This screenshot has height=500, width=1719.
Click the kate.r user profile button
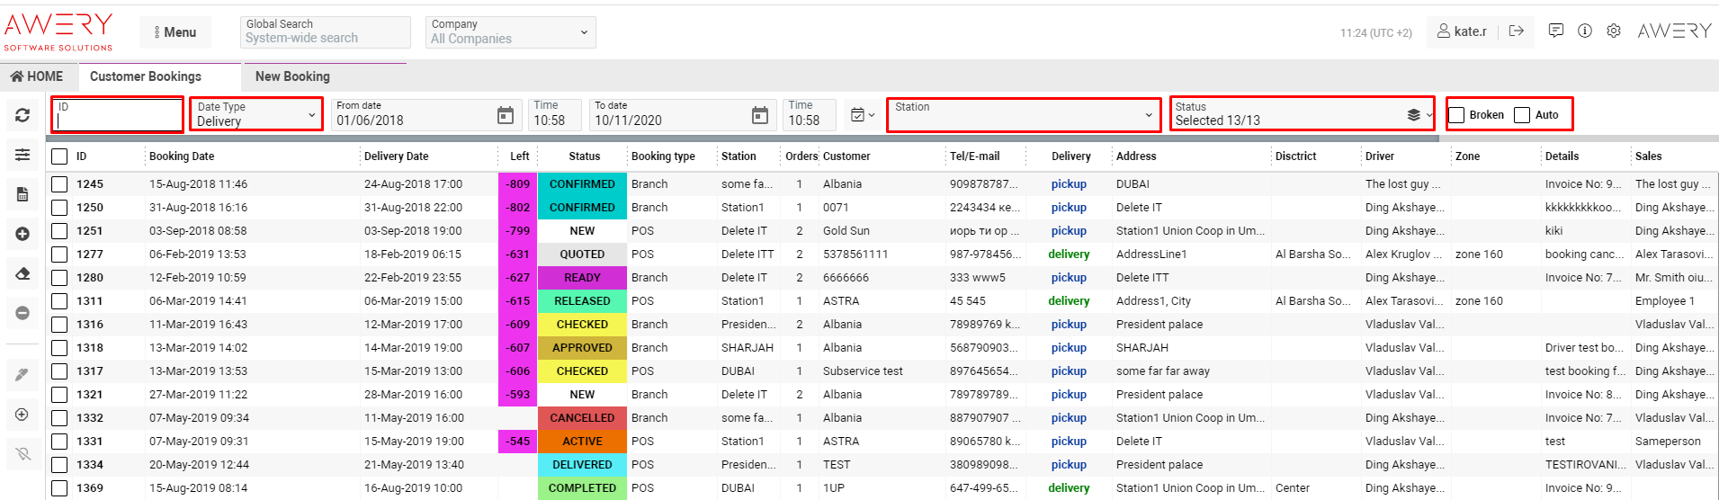click(1462, 31)
